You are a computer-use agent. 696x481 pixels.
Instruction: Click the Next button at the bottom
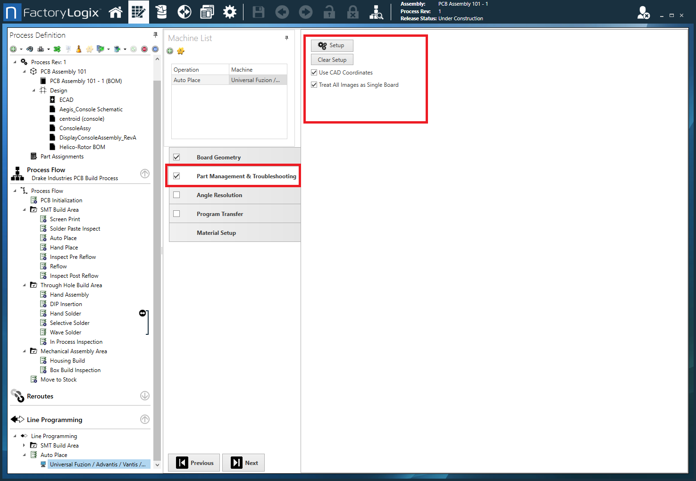243,463
